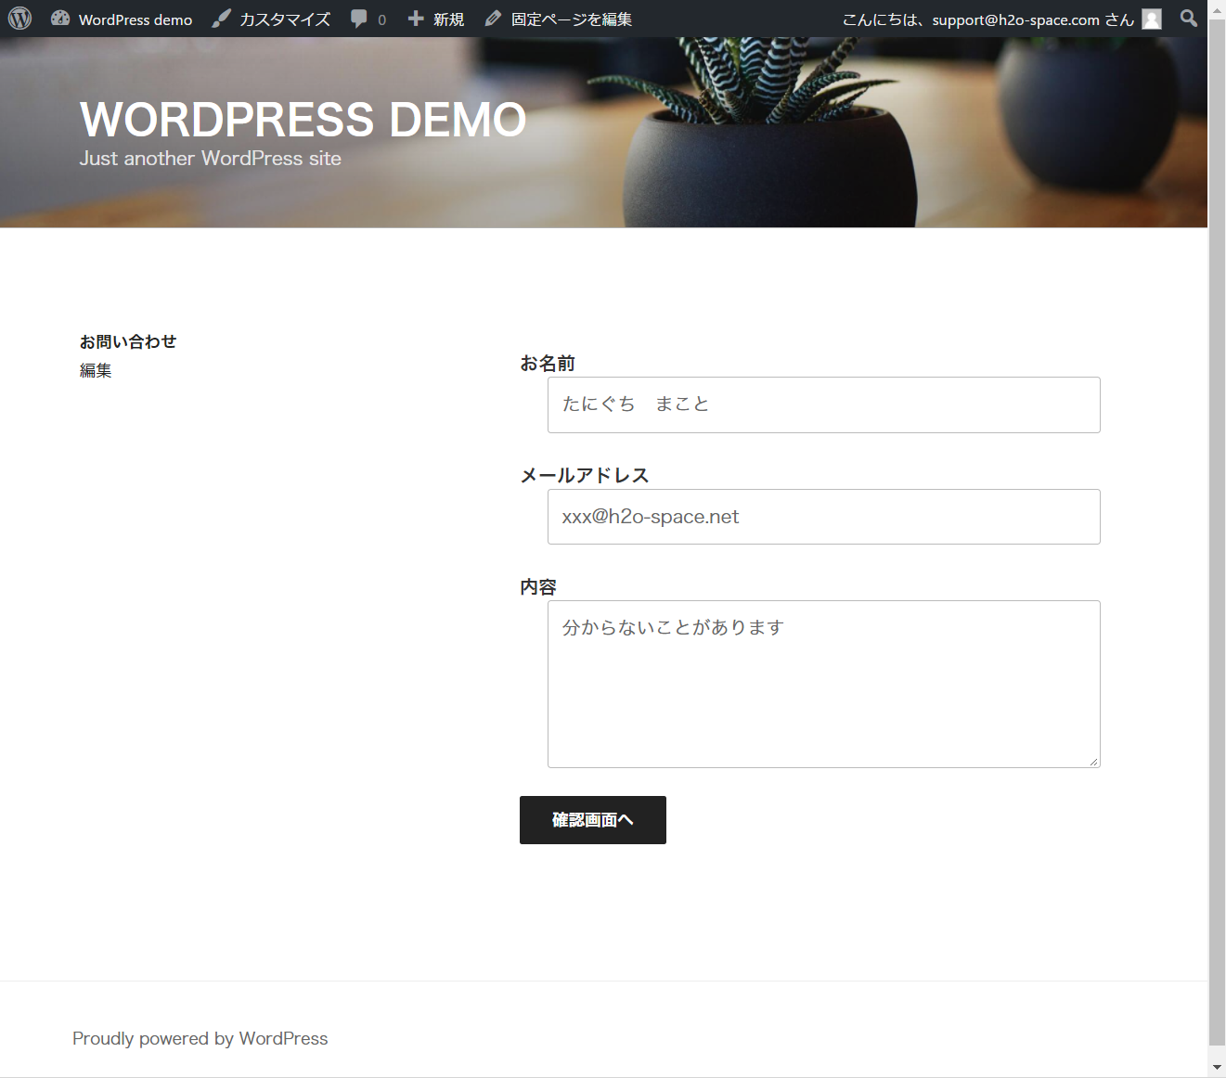Open the comments bubble icon
This screenshot has width=1226, height=1078.
tap(359, 19)
